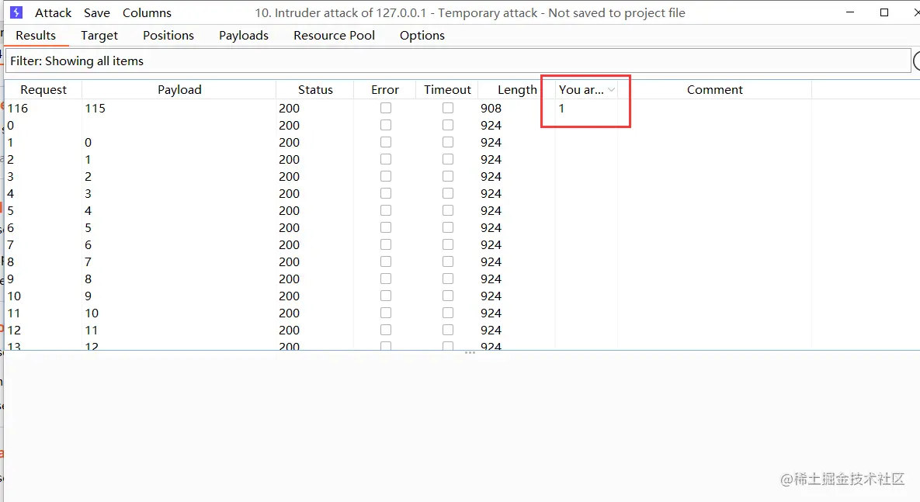Image resolution: width=920 pixels, height=502 pixels.
Task: Switch to the Payloads tab
Action: pyautogui.click(x=244, y=35)
